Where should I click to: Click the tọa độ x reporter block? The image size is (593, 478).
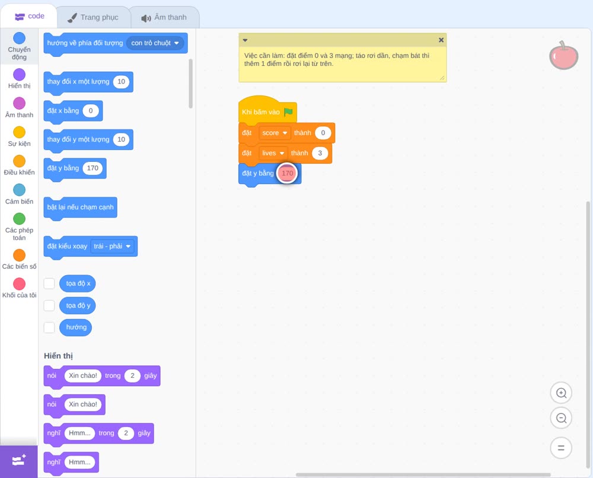(x=78, y=283)
